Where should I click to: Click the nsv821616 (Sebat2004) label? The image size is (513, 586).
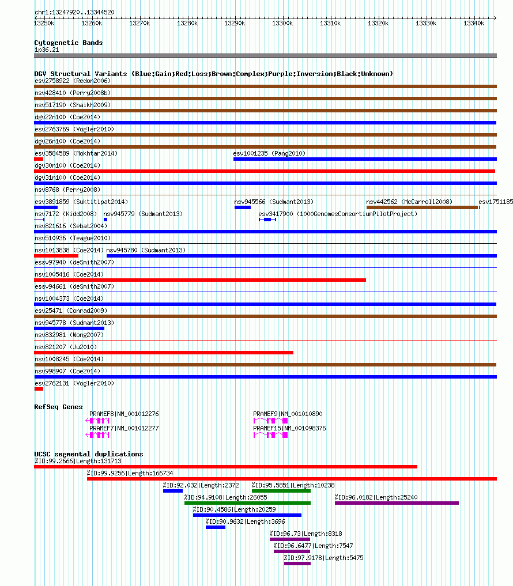pos(71,226)
